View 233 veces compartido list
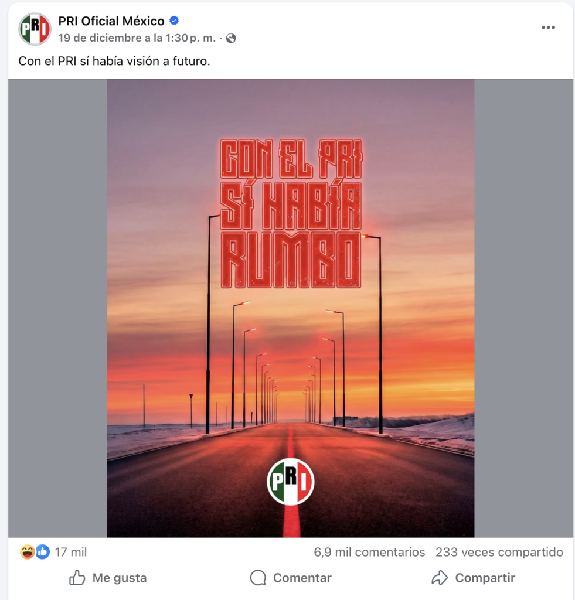 499,552
